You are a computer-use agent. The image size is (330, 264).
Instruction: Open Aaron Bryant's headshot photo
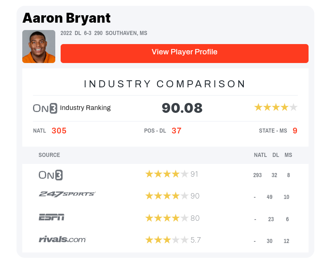click(x=39, y=47)
